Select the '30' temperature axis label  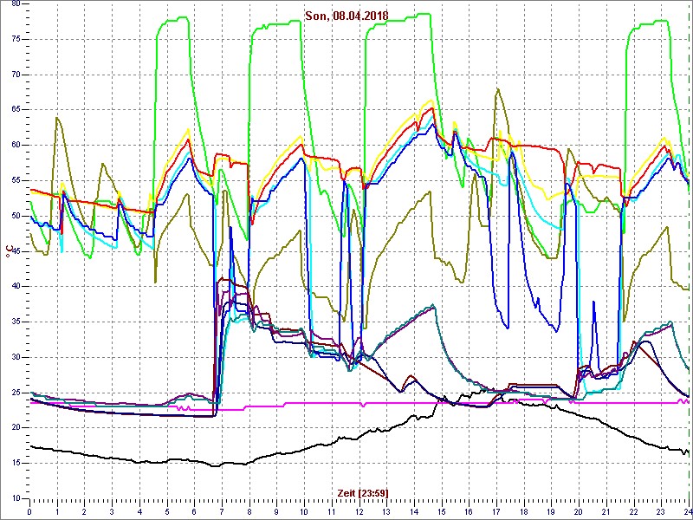(15, 357)
